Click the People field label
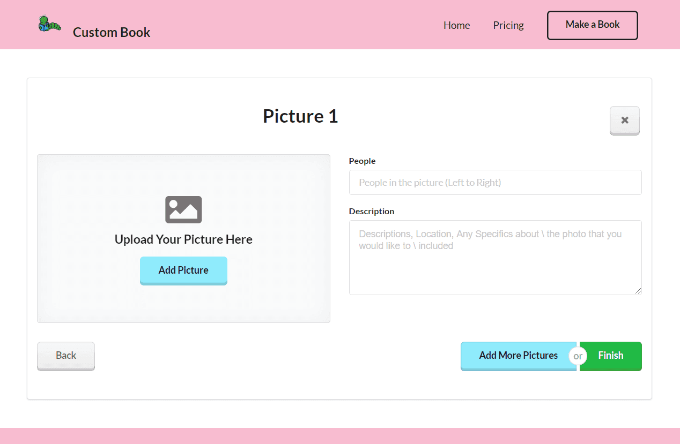Viewport: 680px width, 444px height. click(x=362, y=161)
